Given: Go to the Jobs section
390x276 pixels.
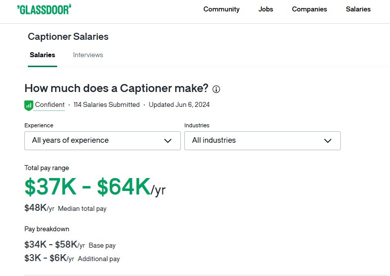Looking at the screenshot, I should 266,9.
